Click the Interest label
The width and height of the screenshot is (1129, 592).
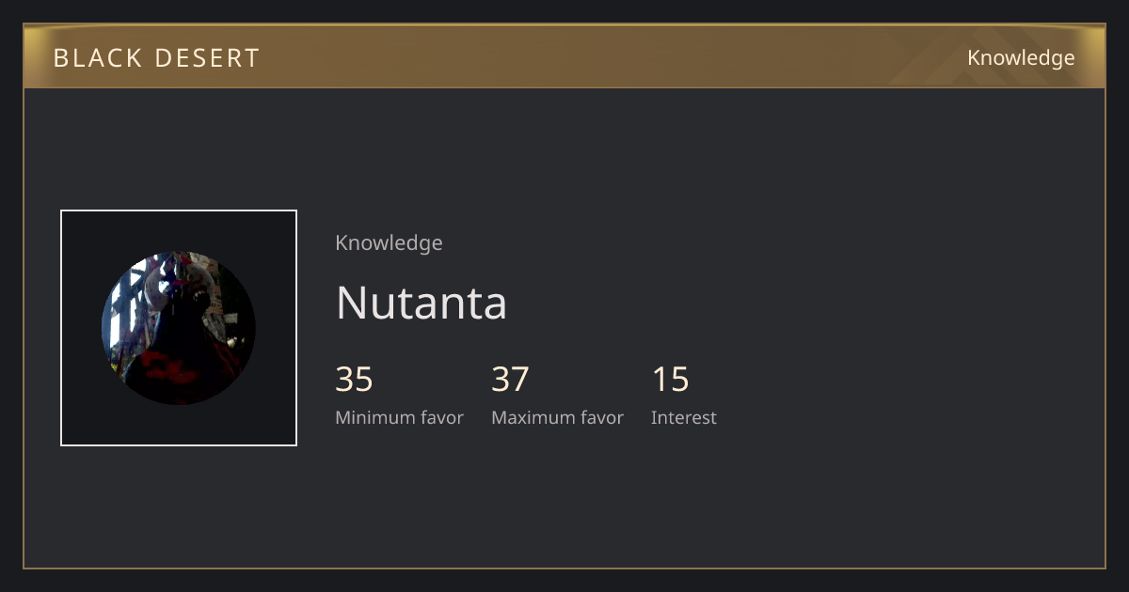coord(683,417)
